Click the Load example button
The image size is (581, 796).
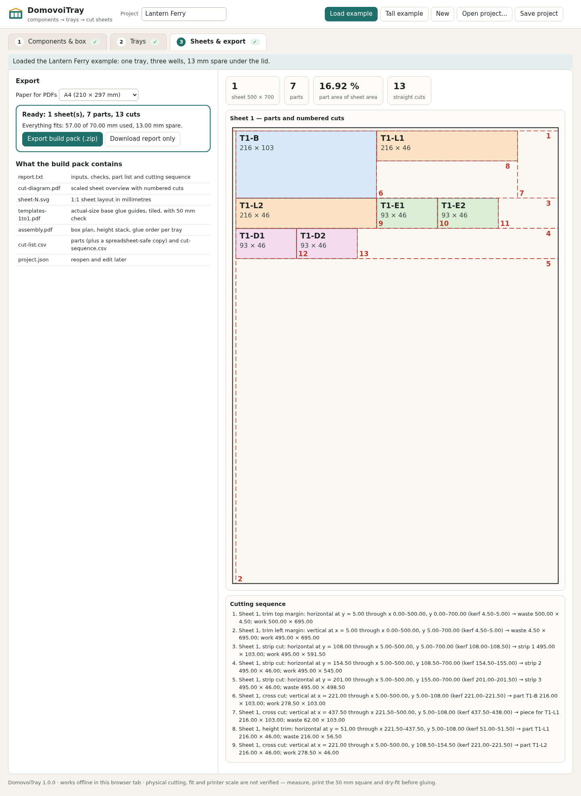[x=351, y=14]
